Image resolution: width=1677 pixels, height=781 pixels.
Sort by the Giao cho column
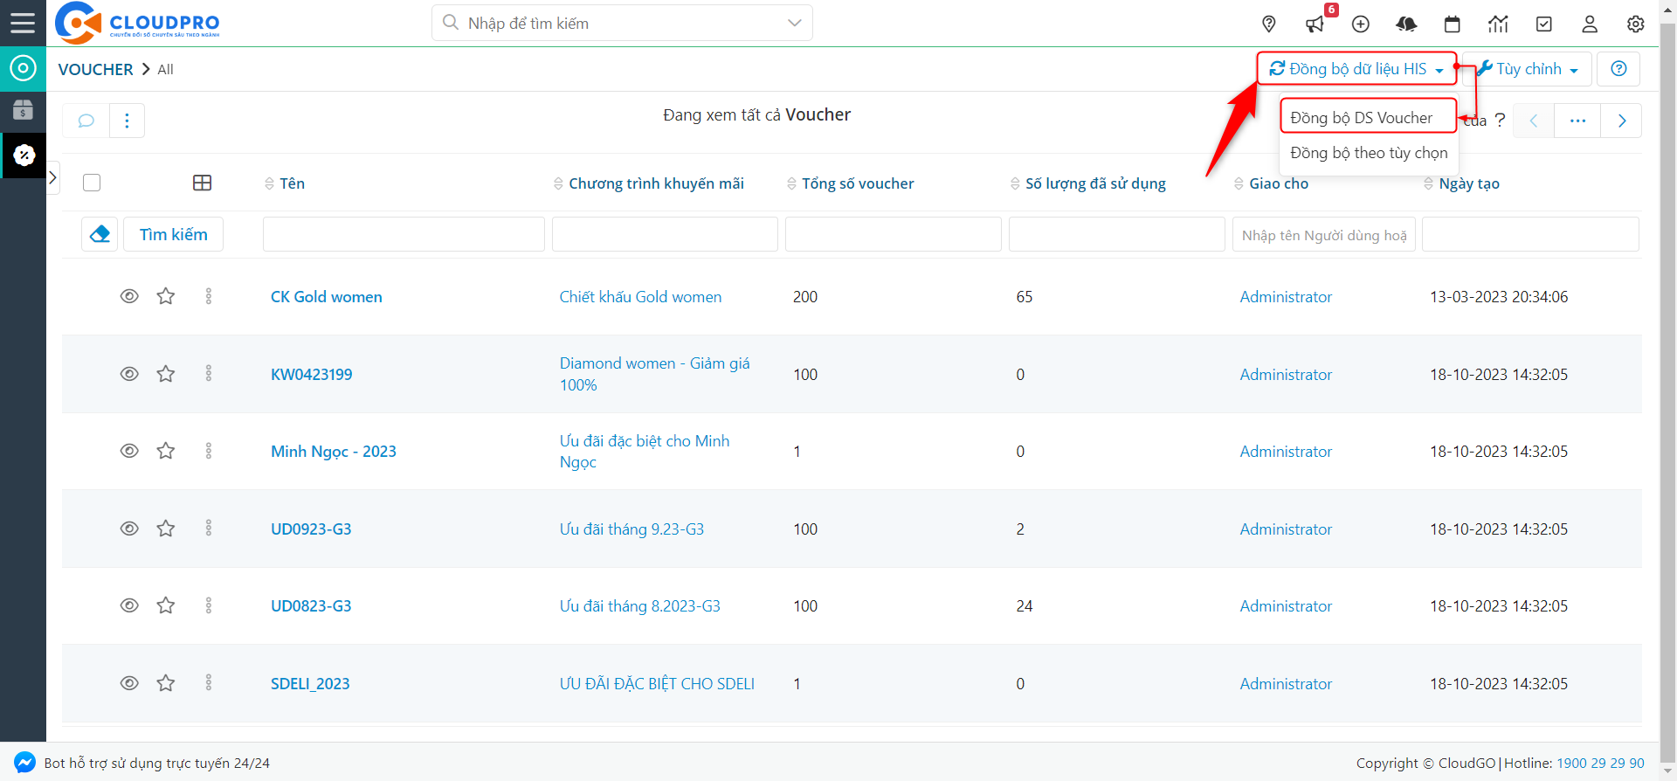1271,183
